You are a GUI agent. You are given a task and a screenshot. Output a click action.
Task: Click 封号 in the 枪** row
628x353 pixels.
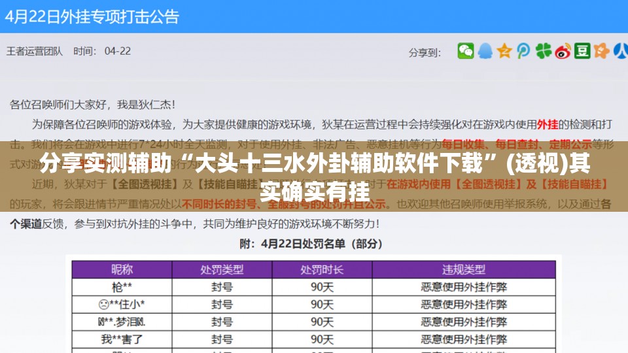tap(222, 287)
